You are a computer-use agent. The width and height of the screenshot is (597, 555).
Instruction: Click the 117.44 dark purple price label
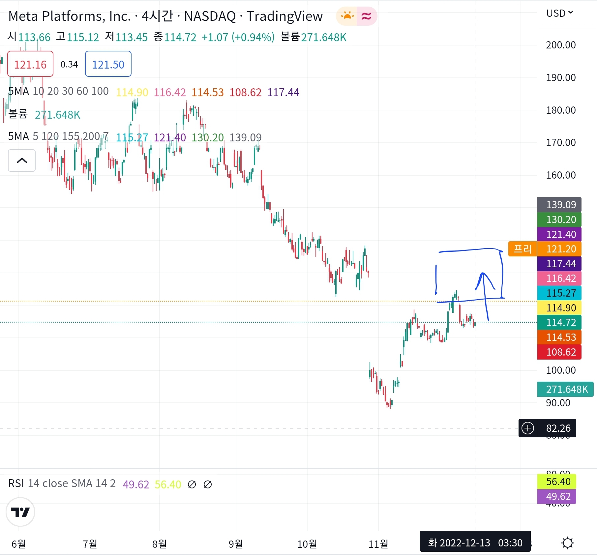click(559, 264)
